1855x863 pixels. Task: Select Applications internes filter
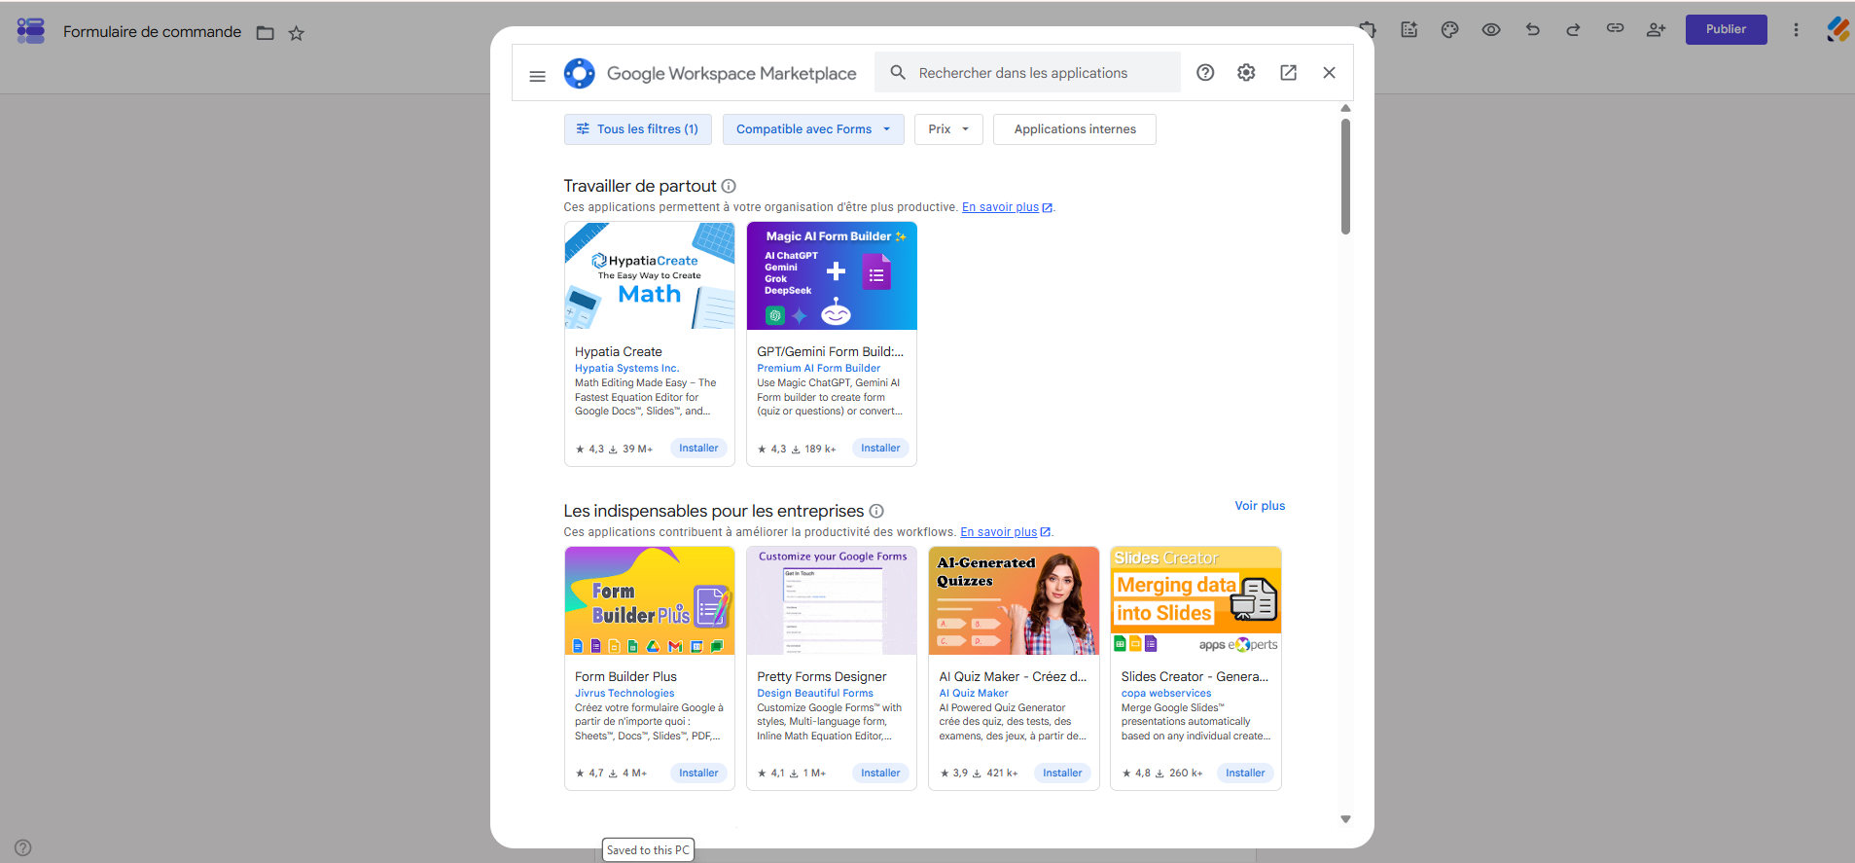tap(1075, 129)
